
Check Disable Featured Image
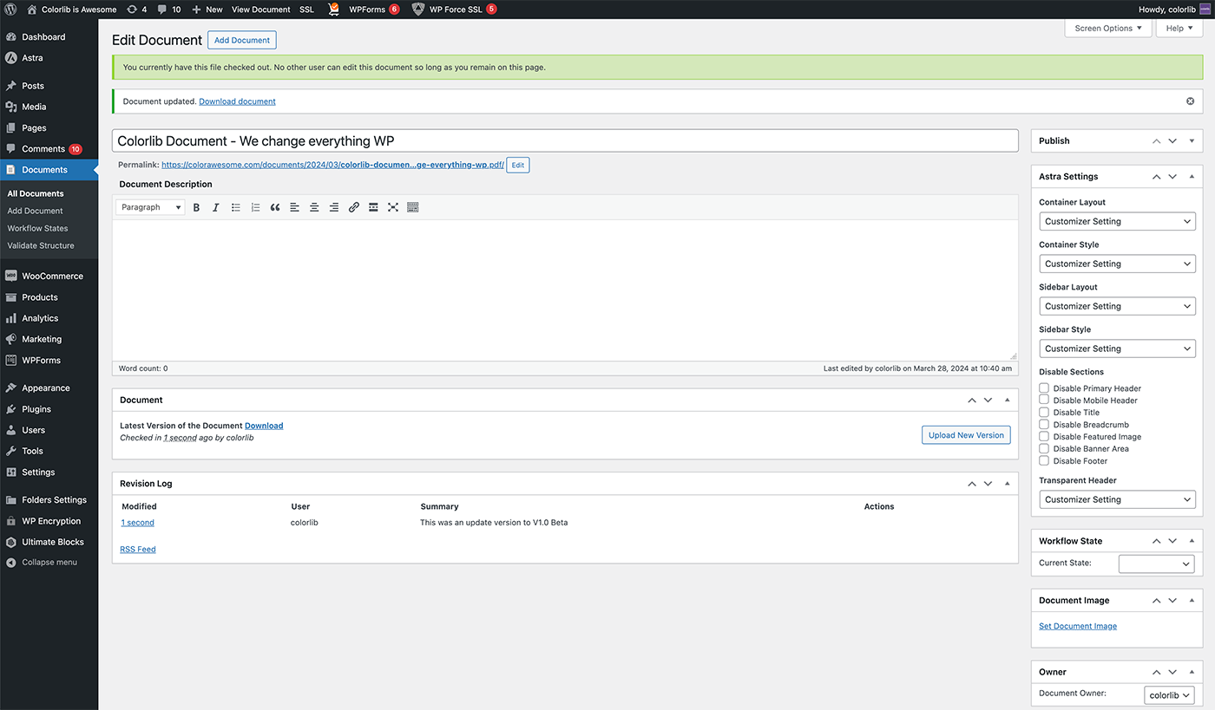pos(1044,437)
